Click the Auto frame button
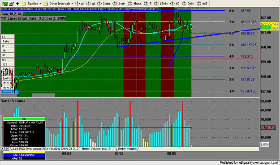The image size is (280, 165). tap(8, 69)
